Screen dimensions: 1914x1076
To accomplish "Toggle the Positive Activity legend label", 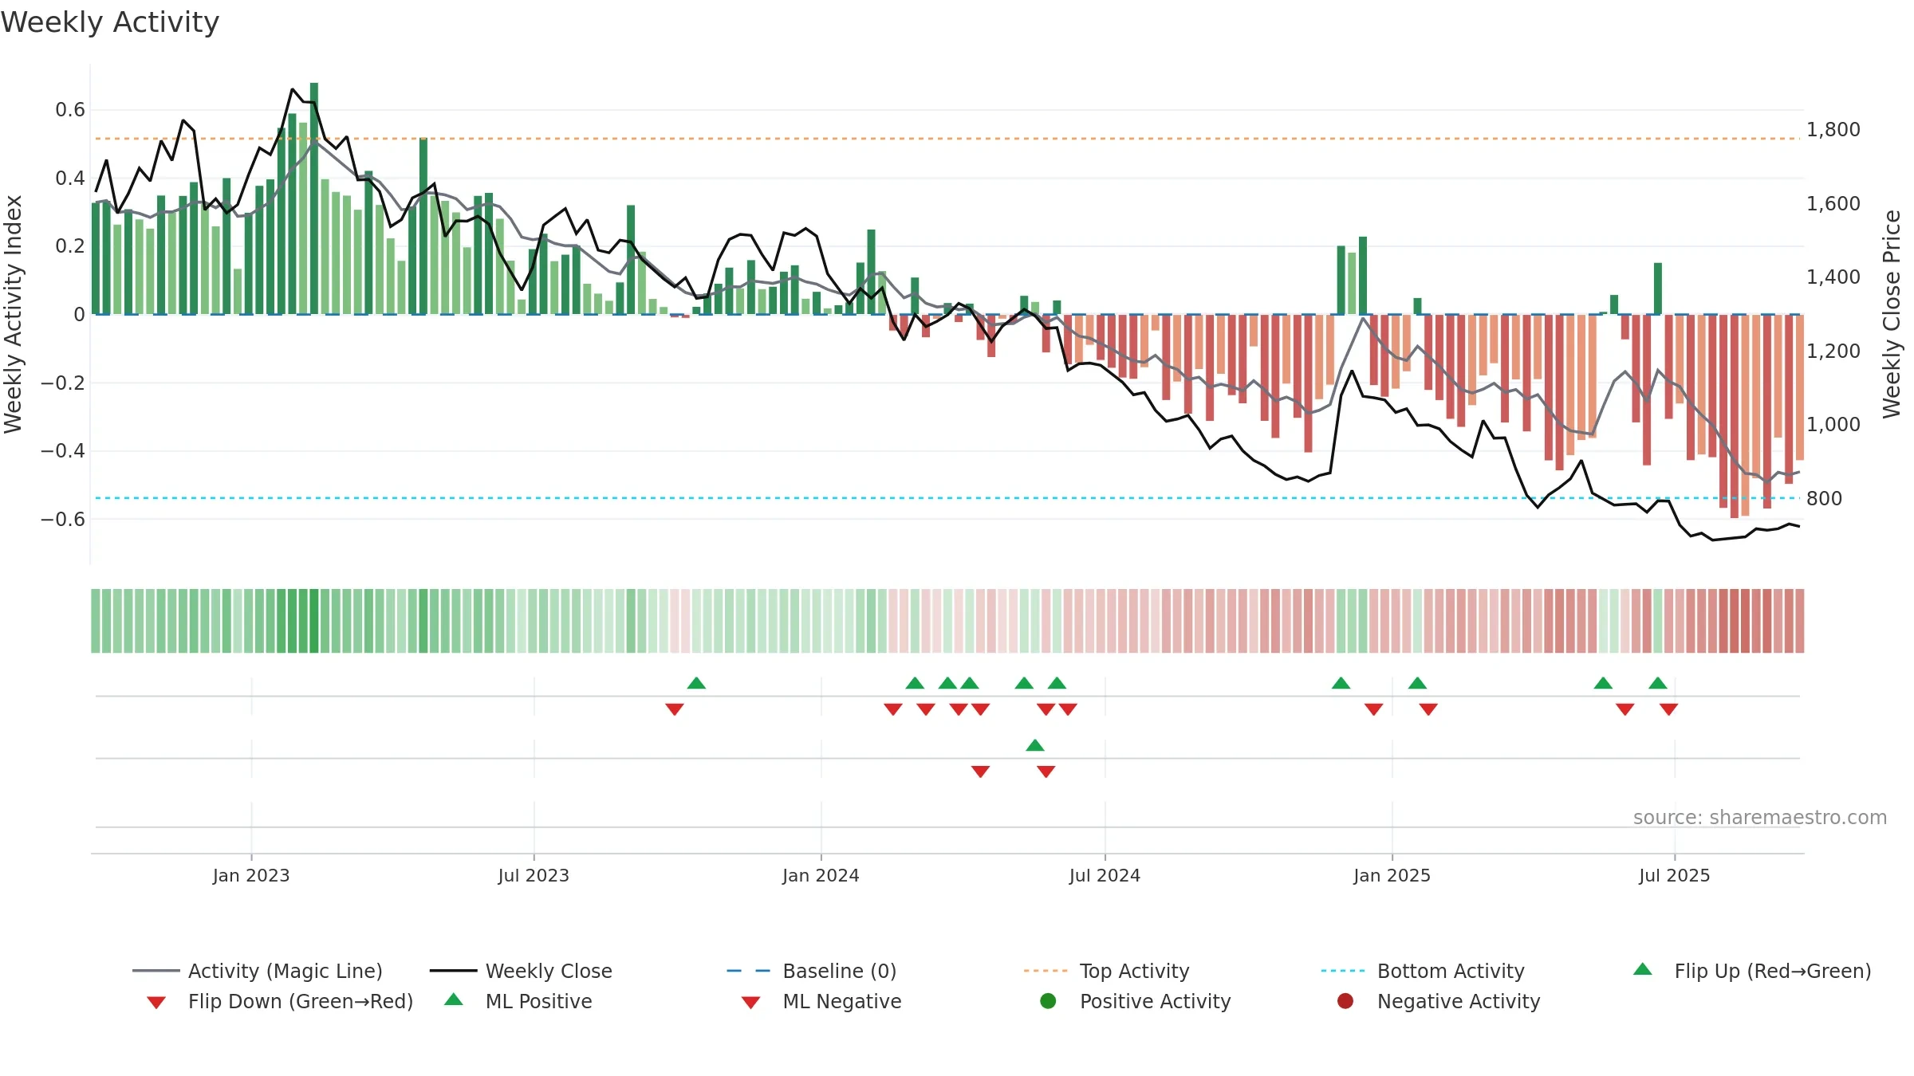I will (x=1156, y=1001).
